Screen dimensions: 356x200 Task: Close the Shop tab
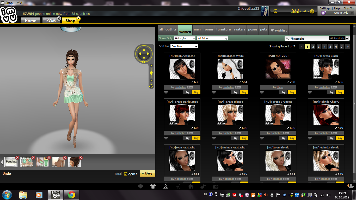78,18
